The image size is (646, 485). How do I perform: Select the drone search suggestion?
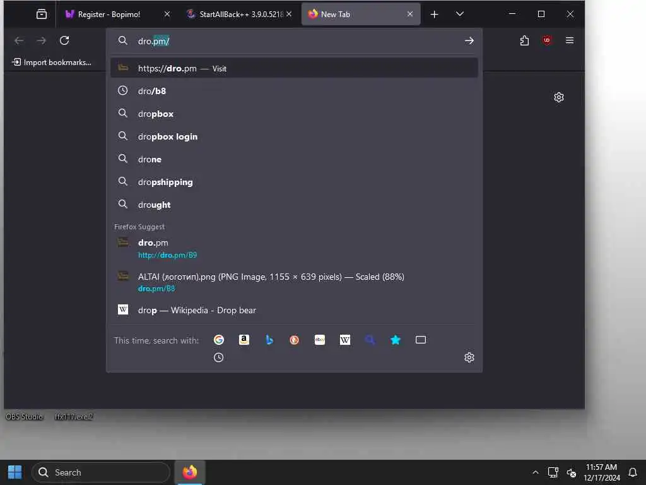[x=294, y=159]
